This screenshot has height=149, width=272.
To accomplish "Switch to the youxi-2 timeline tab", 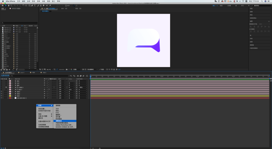I will tap(22, 73).
